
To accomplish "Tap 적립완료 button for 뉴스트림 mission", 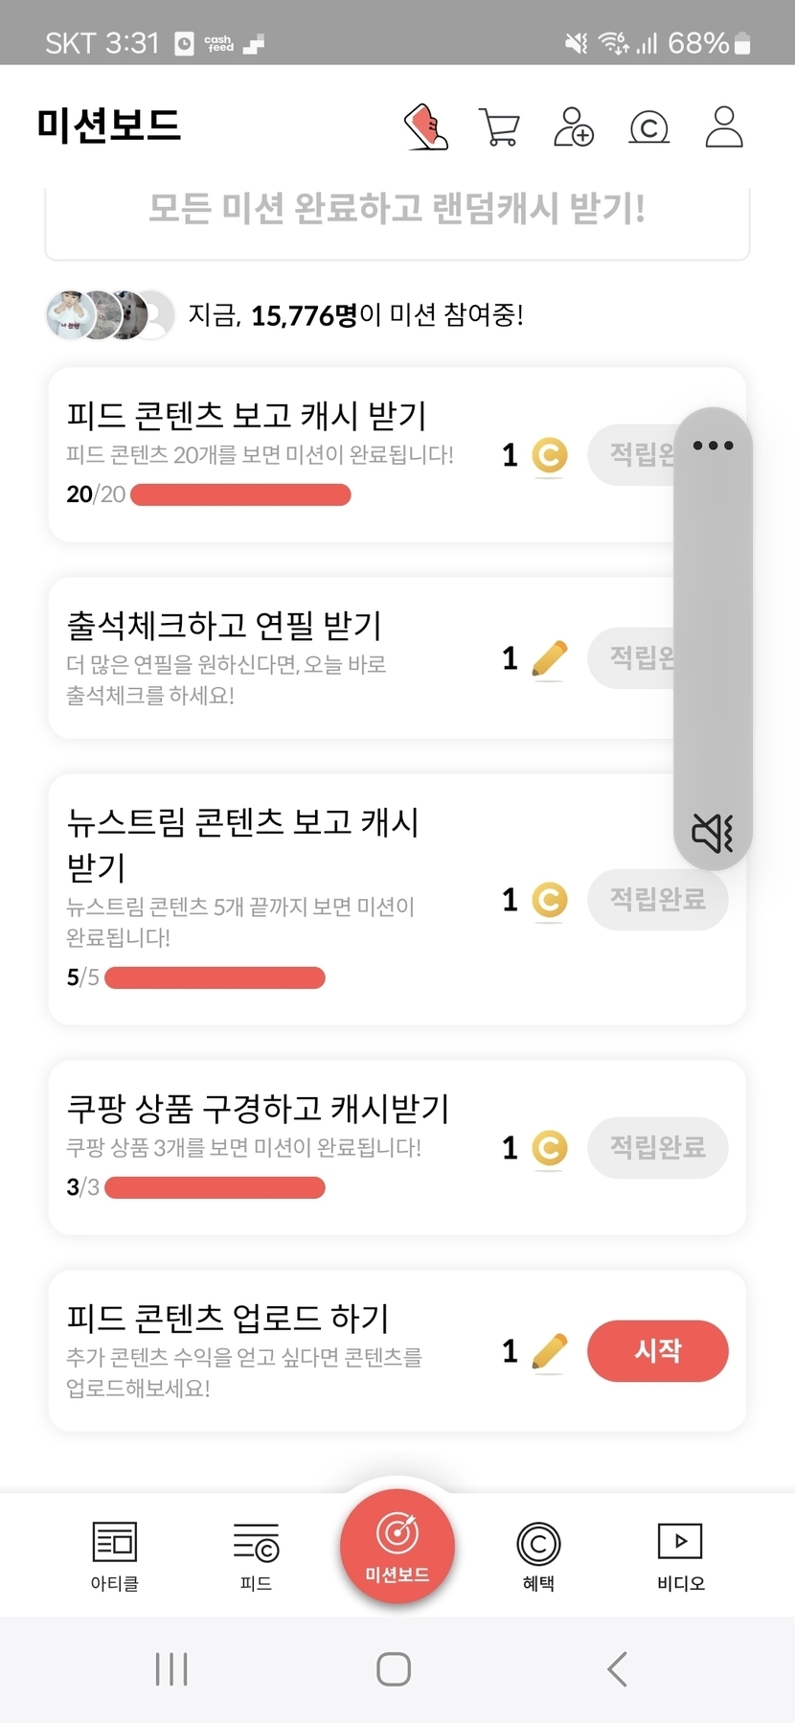I will [657, 900].
